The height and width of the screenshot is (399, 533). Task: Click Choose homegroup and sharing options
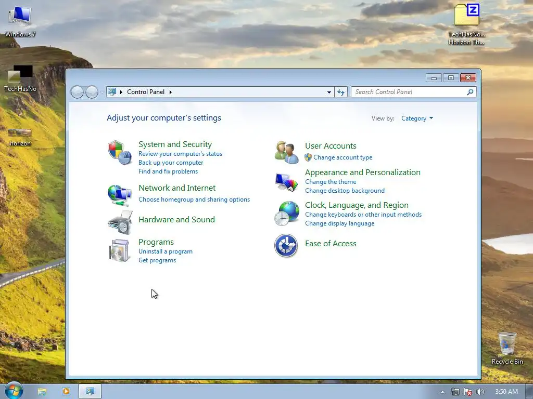[194, 199]
